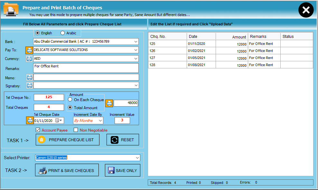
Task: Click the cheque printing logo in the header
Action: [x=10, y=9]
